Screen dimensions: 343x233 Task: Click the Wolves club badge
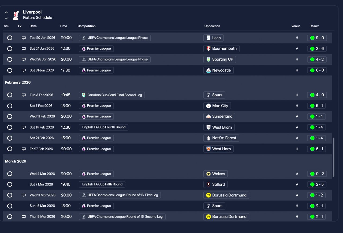tap(208, 174)
